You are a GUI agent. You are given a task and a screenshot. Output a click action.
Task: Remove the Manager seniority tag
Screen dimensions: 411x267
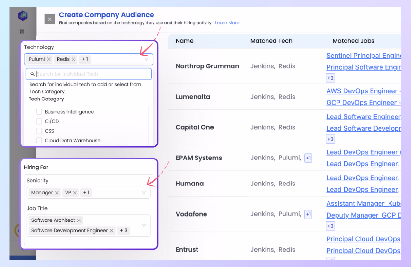coord(57,193)
